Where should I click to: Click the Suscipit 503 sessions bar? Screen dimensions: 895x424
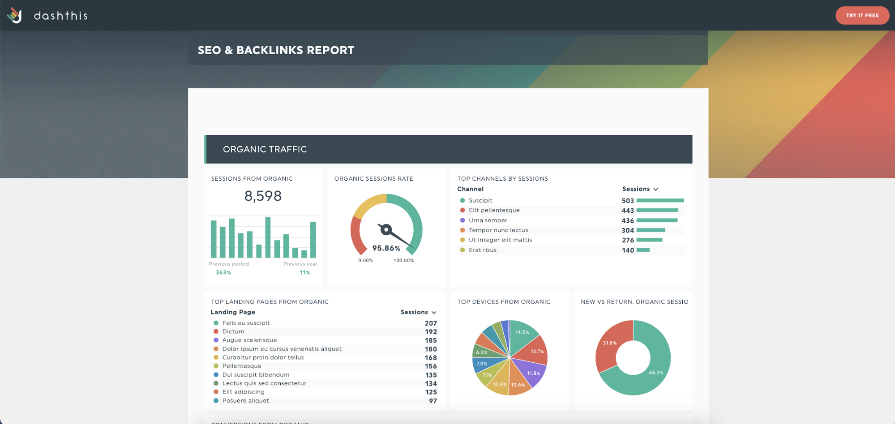[x=660, y=200]
